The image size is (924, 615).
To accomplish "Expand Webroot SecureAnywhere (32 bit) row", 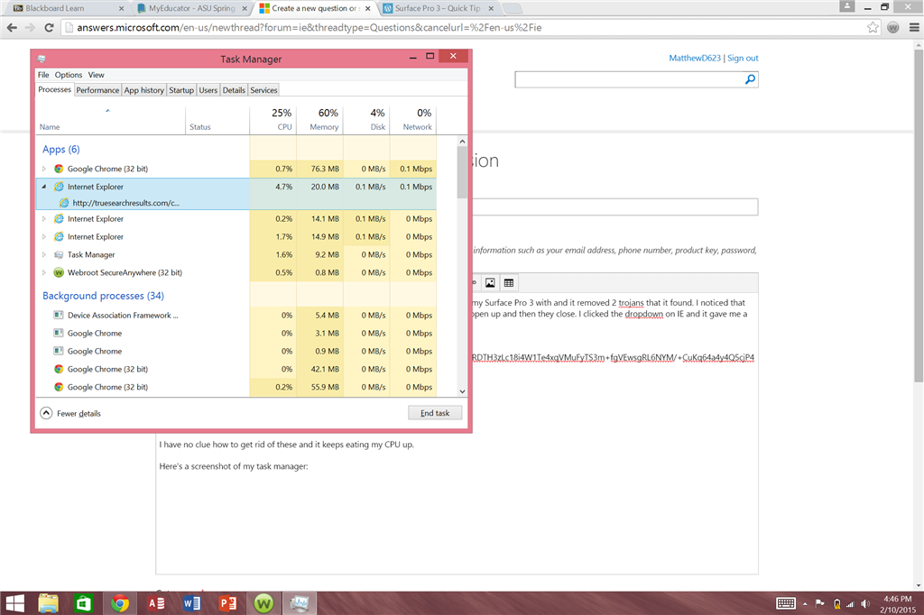I will point(43,272).
